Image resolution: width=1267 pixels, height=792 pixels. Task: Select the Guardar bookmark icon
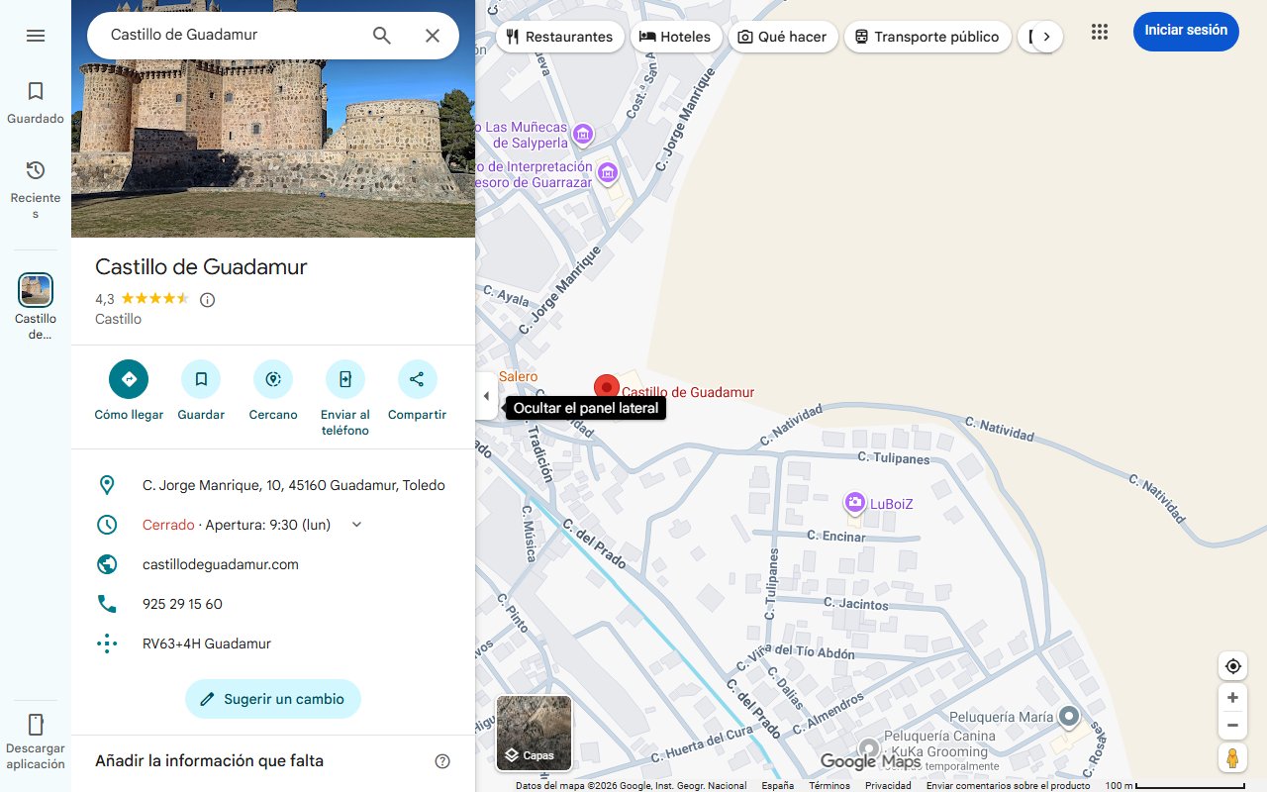tap(201, 379)
